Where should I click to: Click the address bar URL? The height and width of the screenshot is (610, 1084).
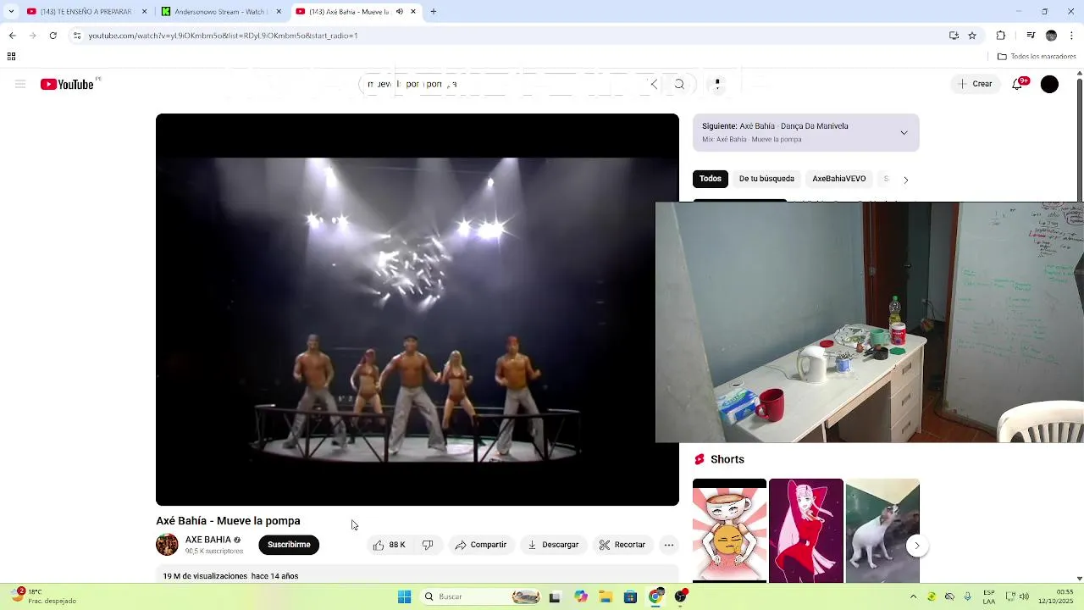(x=224, y=36)
